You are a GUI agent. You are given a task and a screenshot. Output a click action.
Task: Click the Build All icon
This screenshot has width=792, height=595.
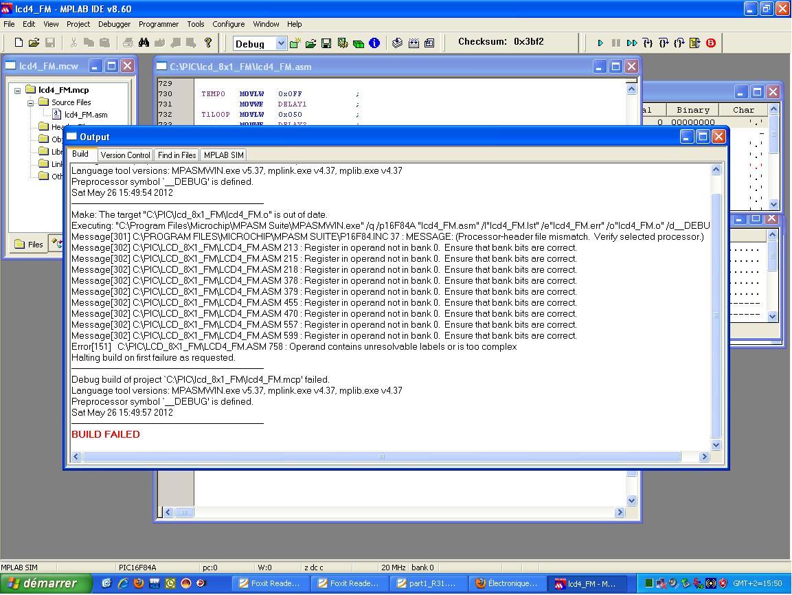click(414, 43)
